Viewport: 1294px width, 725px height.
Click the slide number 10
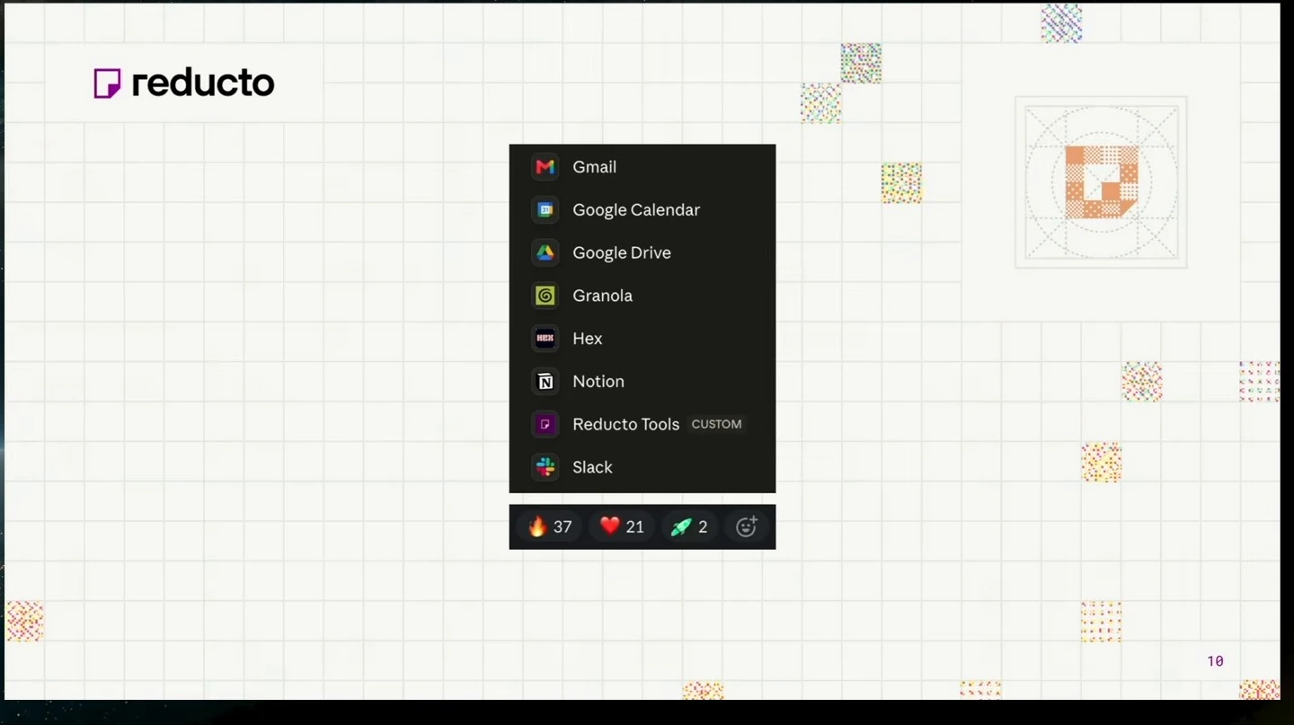coord(1215,661)
